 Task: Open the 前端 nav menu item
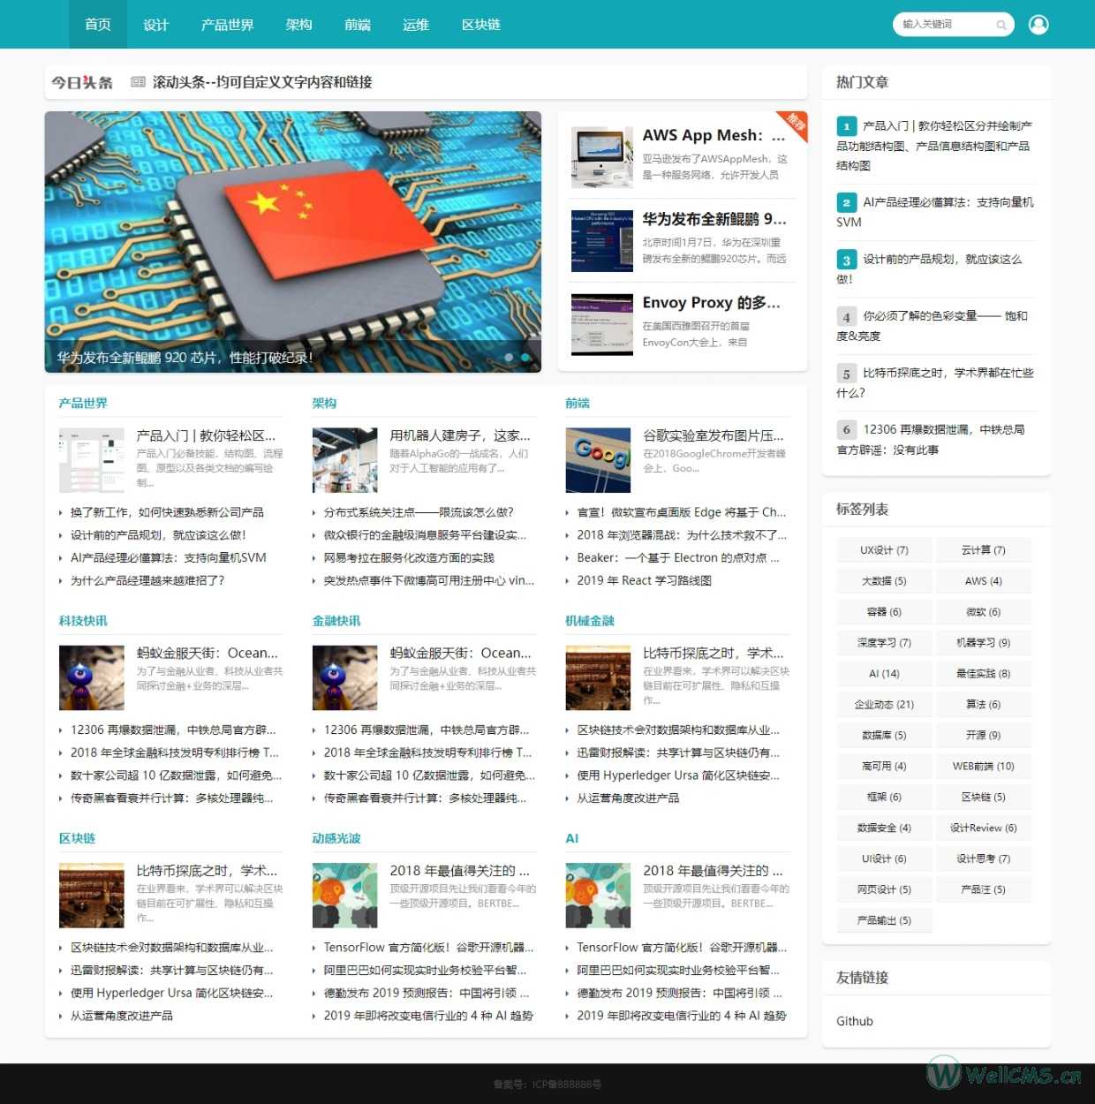pyautogui.click(x=358, y=25)
